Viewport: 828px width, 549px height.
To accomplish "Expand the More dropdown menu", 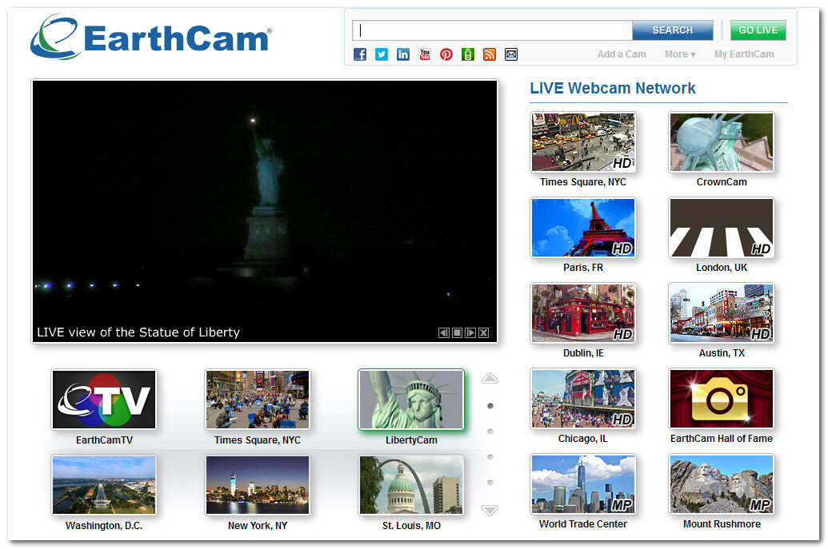I will 680,54.
